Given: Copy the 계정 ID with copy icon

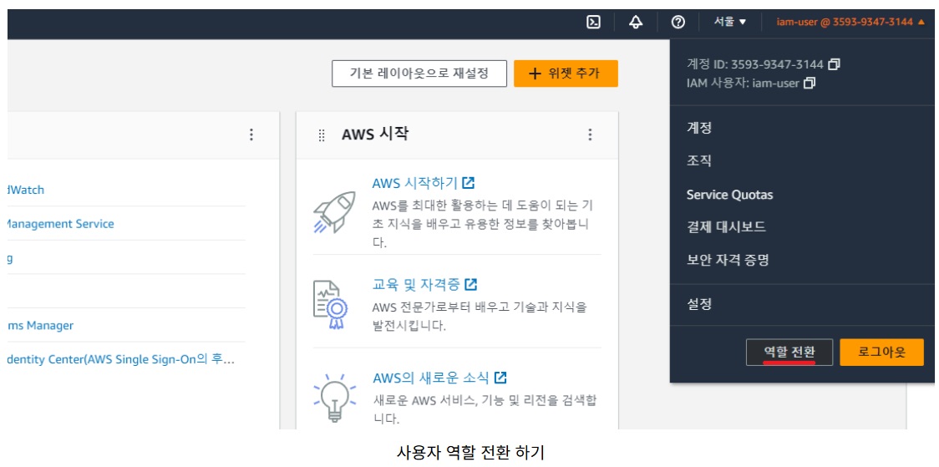Looking at the screenshot, I should point(835,63).
